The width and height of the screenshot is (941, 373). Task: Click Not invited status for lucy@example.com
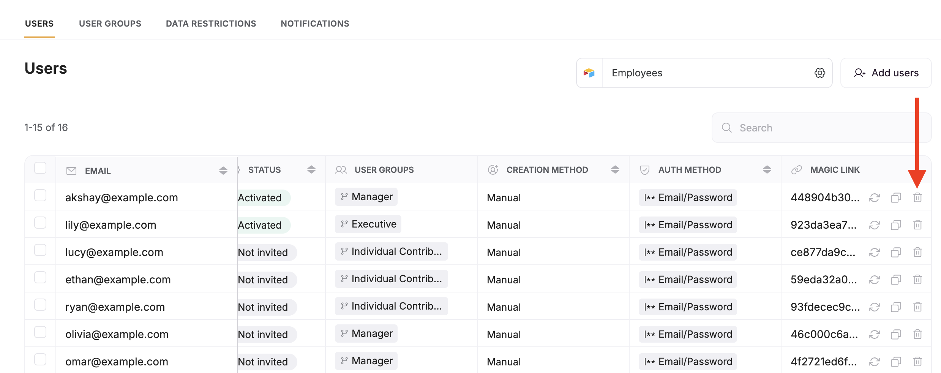tap(267, 253)
